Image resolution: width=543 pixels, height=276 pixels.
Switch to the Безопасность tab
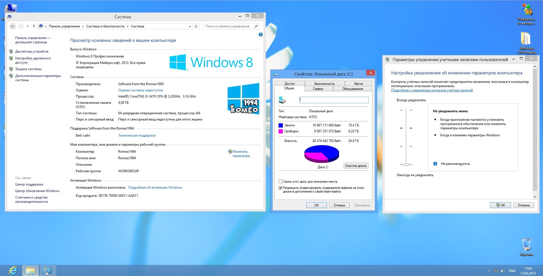coord(324,84)
